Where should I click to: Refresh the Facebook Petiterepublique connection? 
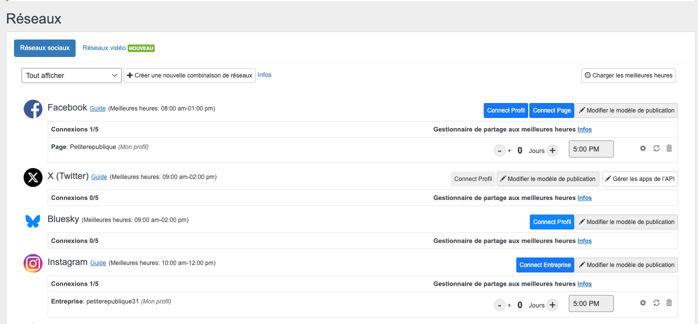[656, 148]
